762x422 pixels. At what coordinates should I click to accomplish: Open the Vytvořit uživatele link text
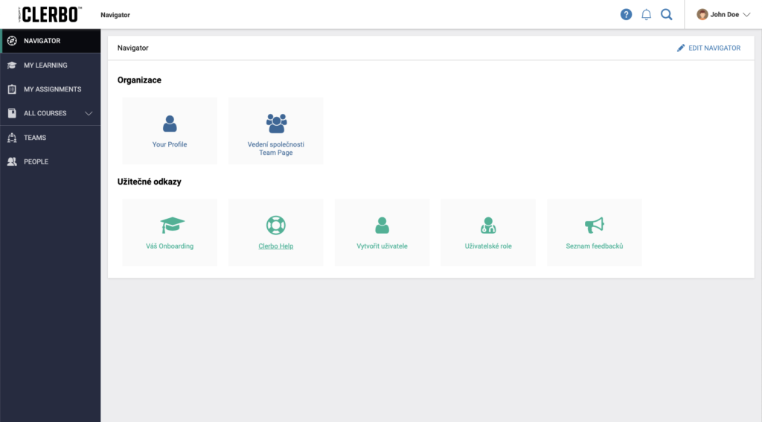(x=382, y=246)
